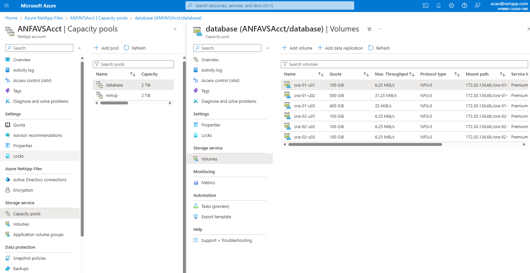Click the Backups cloud icon
530x273 pixels.
[8, 268]
